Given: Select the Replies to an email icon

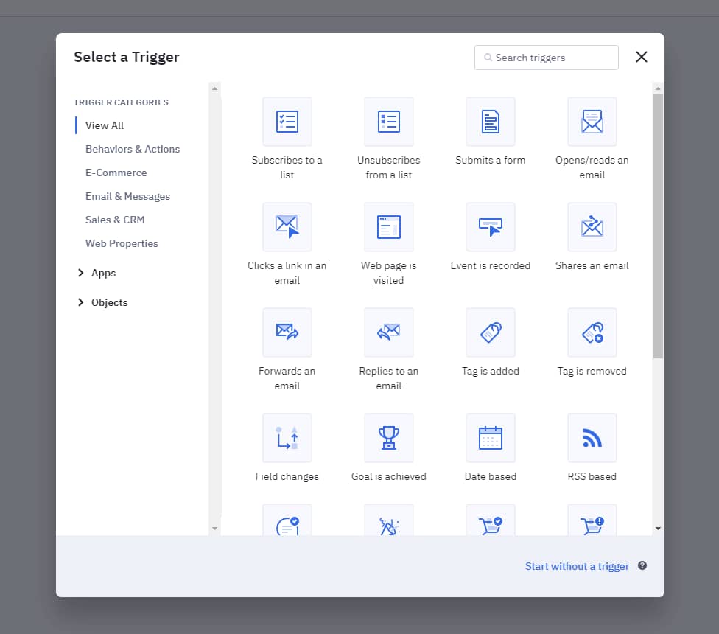Looking at the screenshot, I should 389,332.
